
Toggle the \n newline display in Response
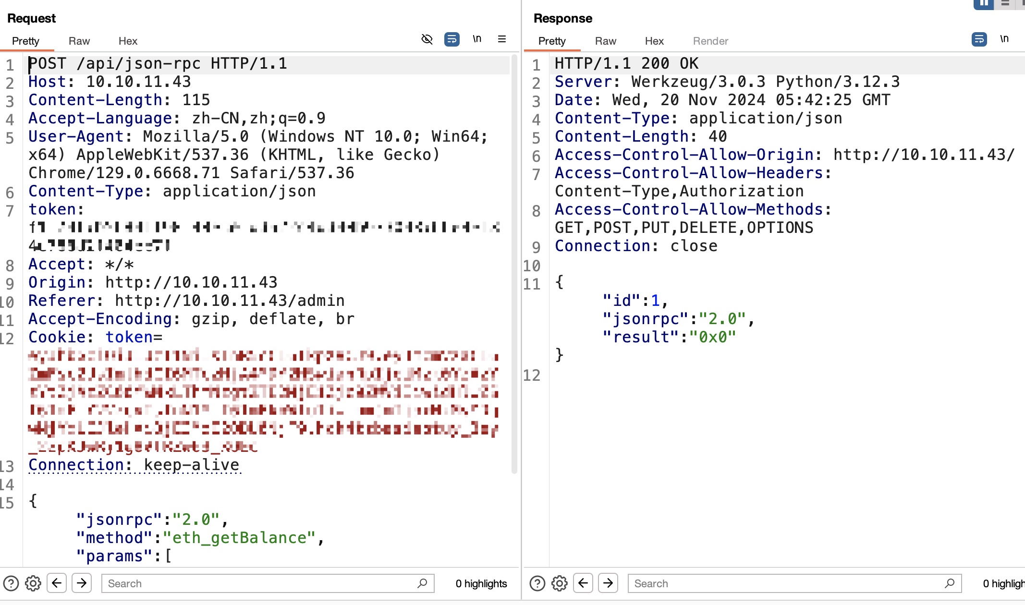(1004, 39)
